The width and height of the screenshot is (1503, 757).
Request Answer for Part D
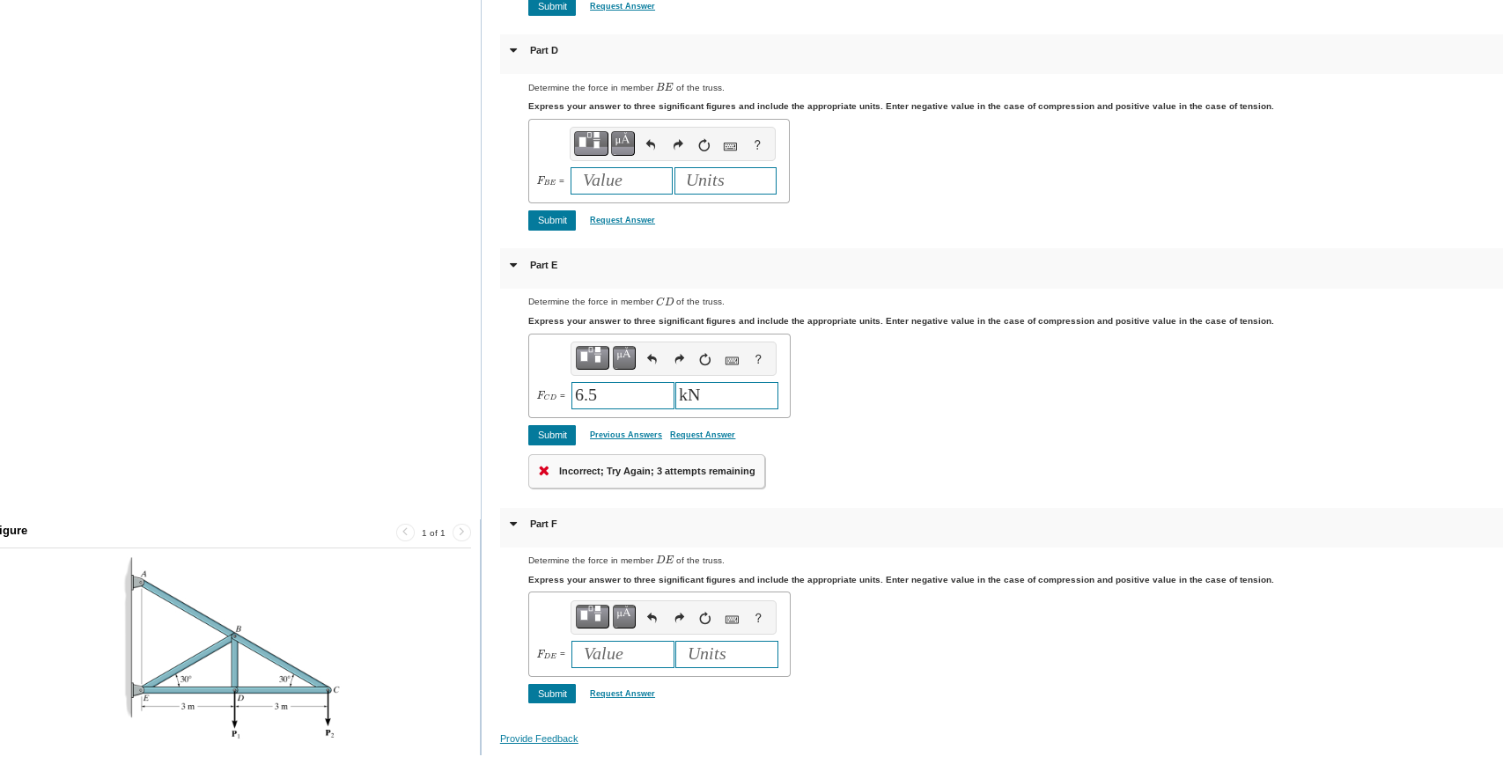click(623, 220)
